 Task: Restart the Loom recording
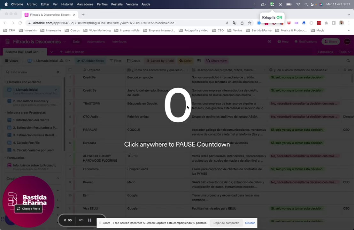[x=81, y=220]
